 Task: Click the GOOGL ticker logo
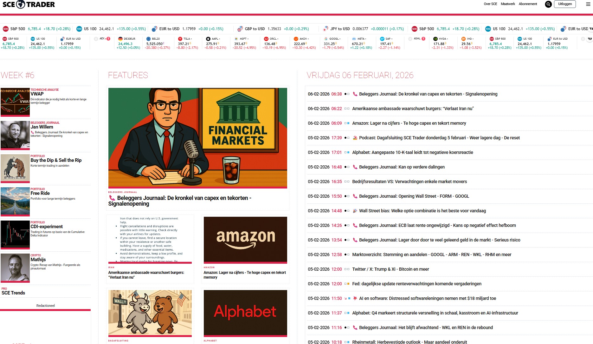(326, 39)
